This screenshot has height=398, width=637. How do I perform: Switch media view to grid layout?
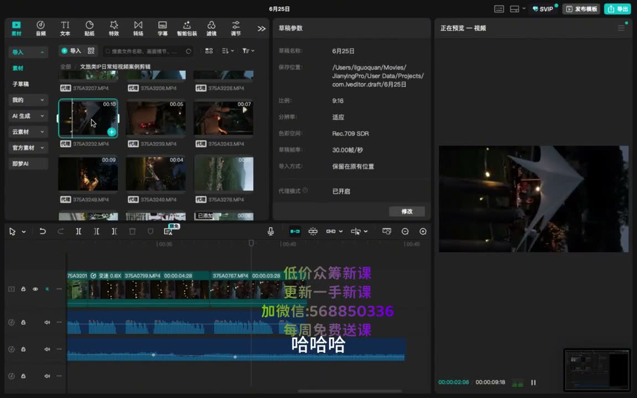coord(209,51)
